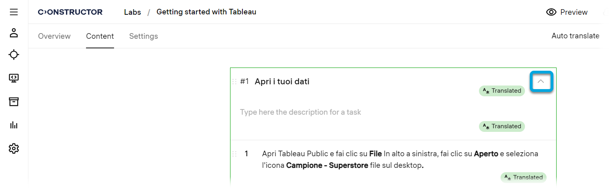
Task: Open the labs monitor sidebar icon
Action: click(14, 78)
